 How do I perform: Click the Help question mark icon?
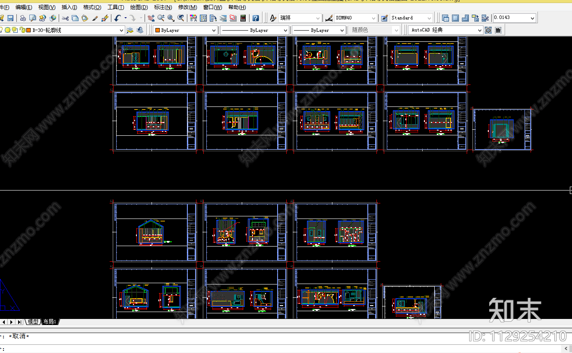tap(256, 18)
